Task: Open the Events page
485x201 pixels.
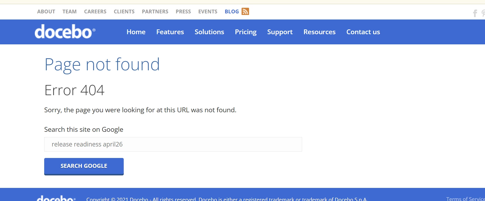Action: 208,11
